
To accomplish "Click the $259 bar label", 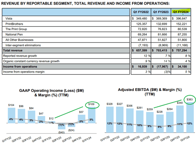I will [150, 109].
